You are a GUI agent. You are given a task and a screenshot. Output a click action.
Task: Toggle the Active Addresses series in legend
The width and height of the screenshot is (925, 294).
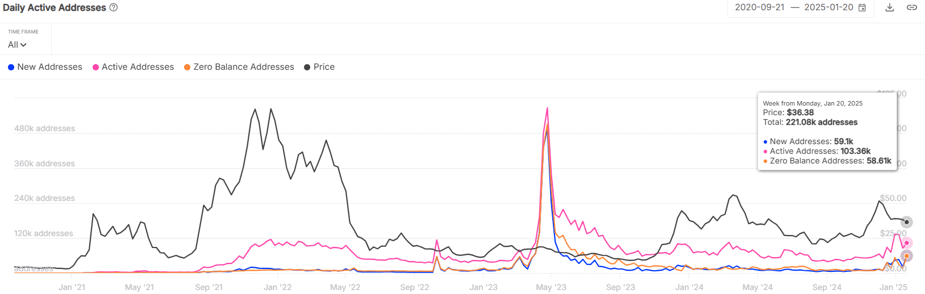pyautogui.click(x=137, y=67)
